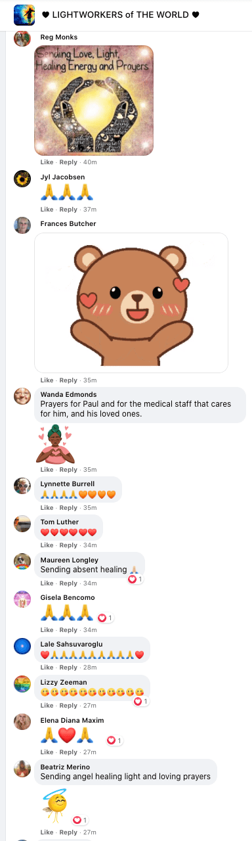The width and height of the screenshot is (252, 841).
Task: Open Wanda Edmonds' profile avatar
Action: click(x=22, y=396)
